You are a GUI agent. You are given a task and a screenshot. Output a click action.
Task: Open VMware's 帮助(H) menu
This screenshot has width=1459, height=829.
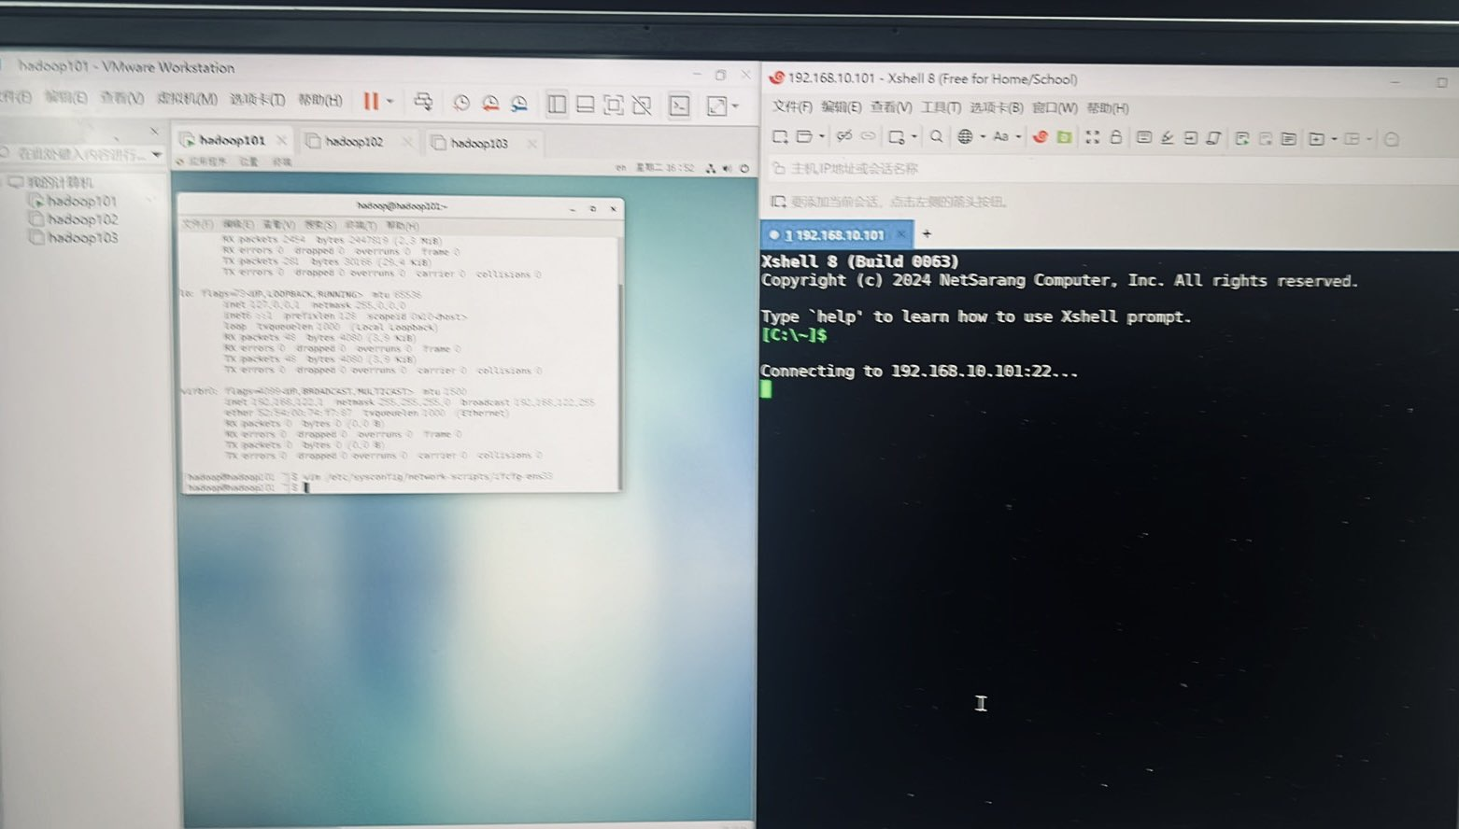[x=320, y=100]
